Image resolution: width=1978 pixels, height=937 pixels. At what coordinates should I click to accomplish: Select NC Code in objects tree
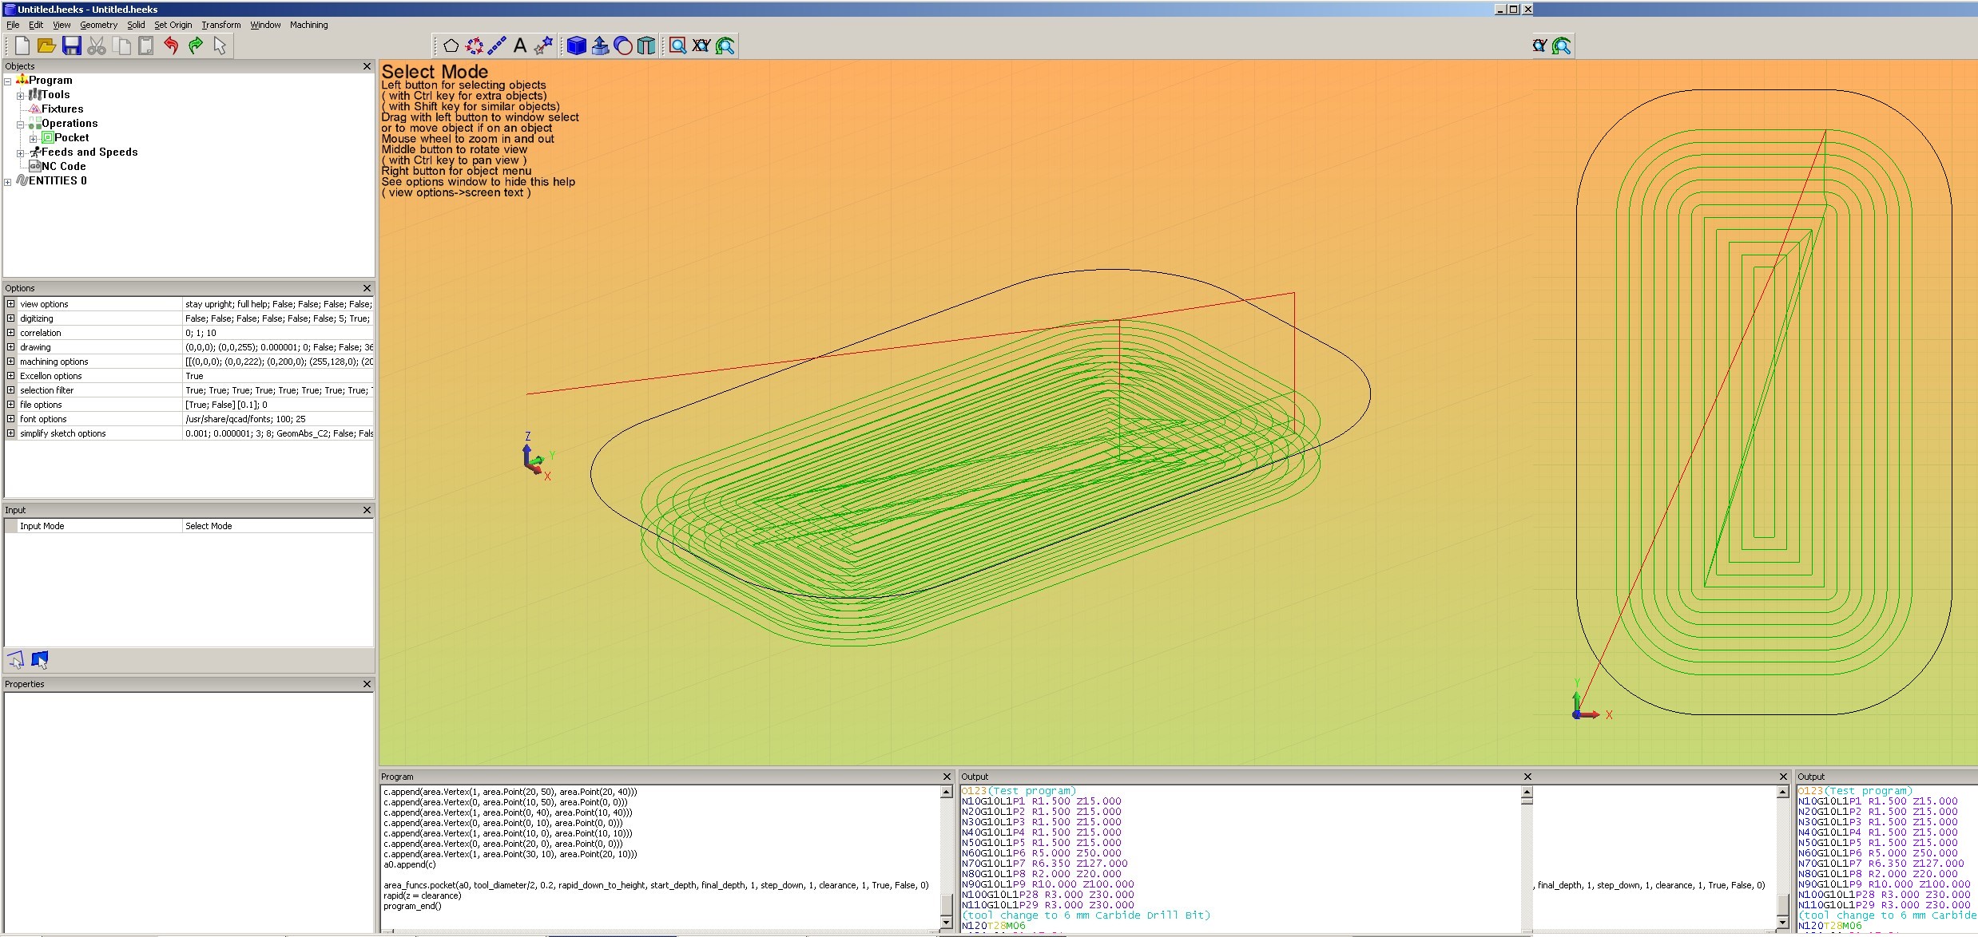click(63, 167)
